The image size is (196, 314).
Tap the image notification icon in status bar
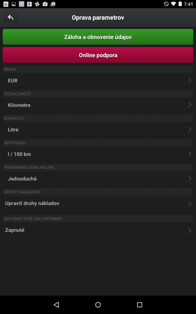click(13, 4)
